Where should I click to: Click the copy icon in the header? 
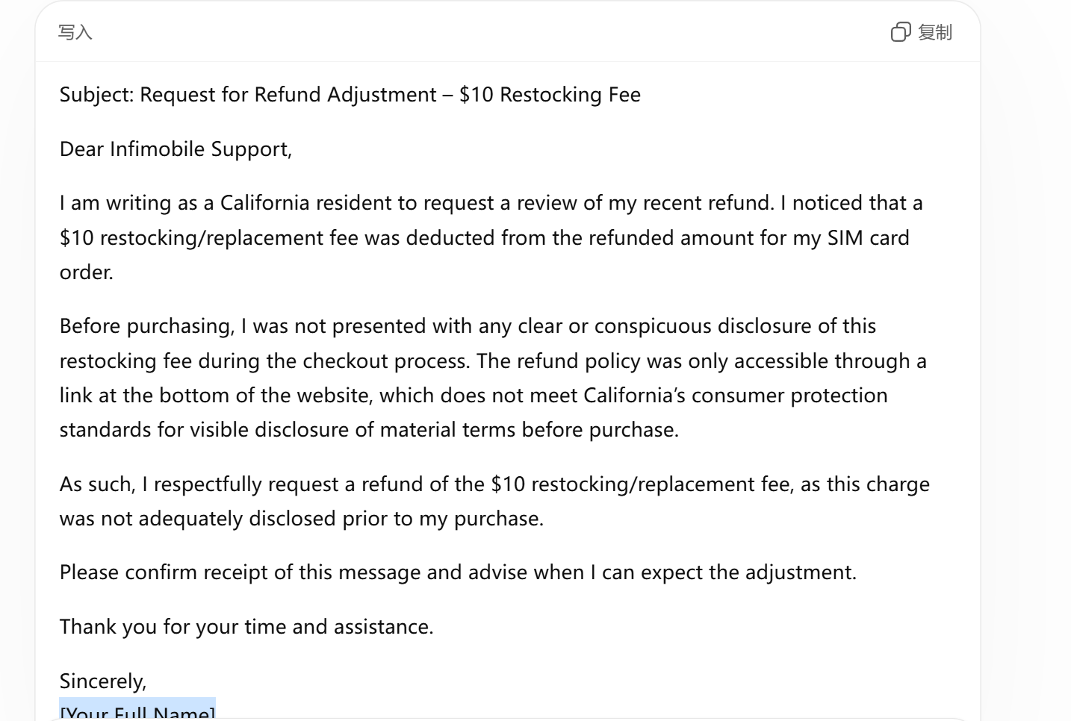pos(901,32)
